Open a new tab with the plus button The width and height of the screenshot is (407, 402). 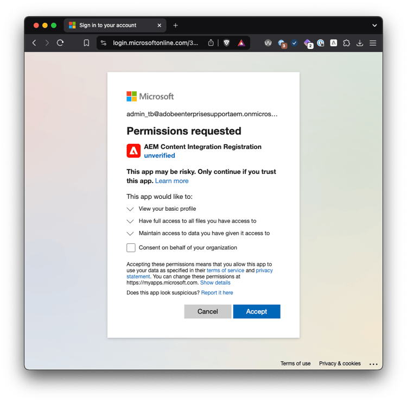(175, 25)
